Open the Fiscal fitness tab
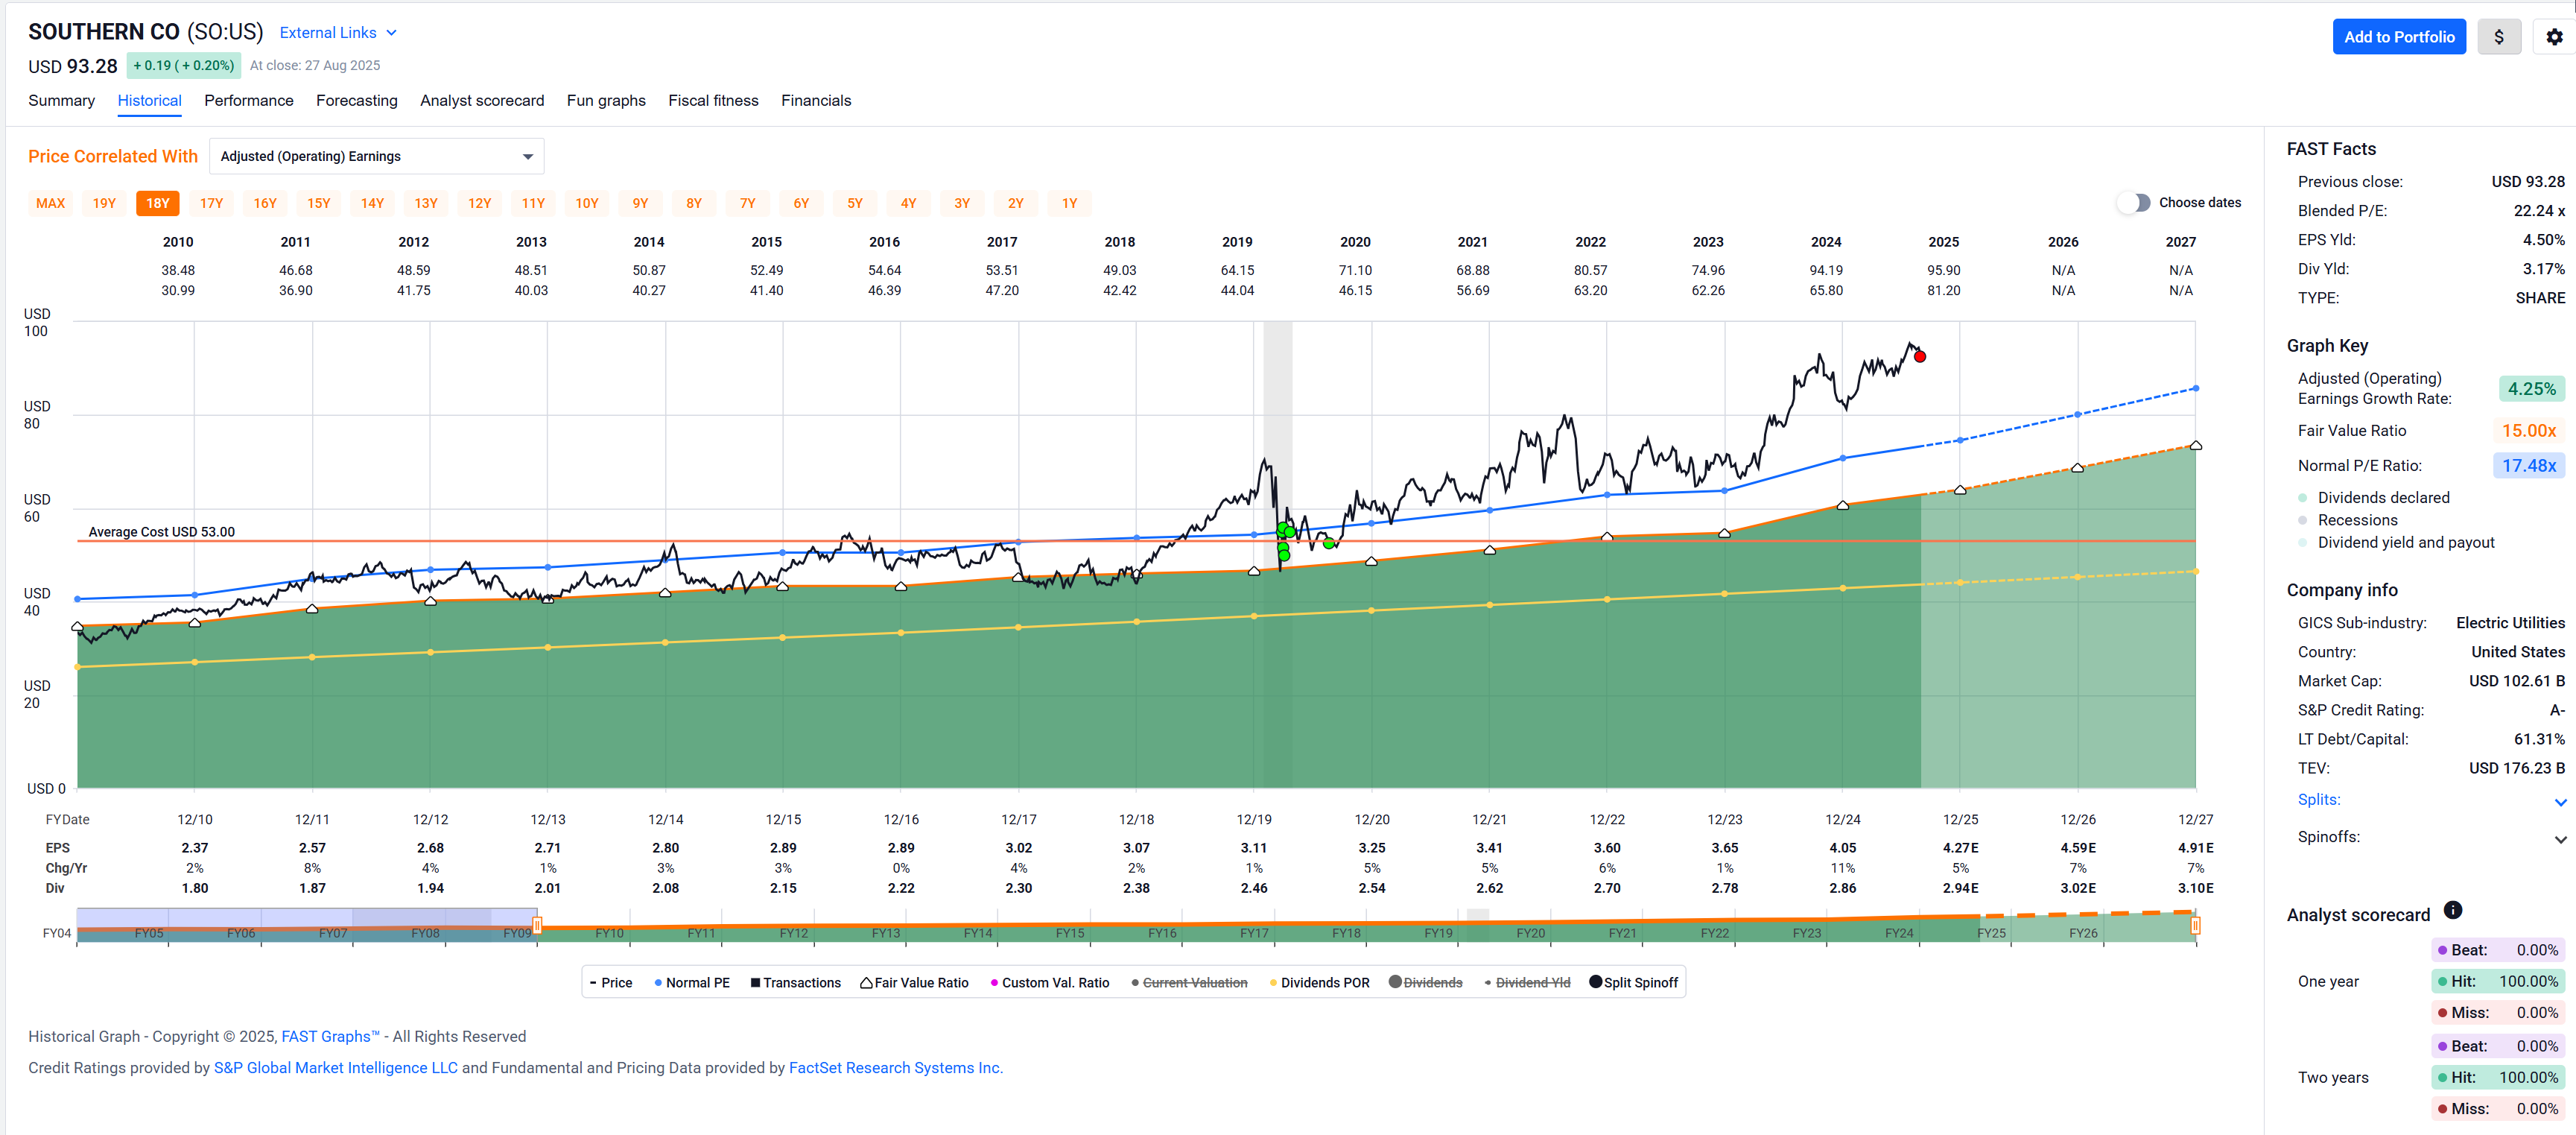Viewport: 2576px width, 1135px height. (713, 100)
